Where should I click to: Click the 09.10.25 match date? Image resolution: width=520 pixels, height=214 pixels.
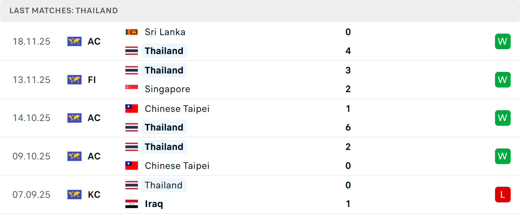31,156
